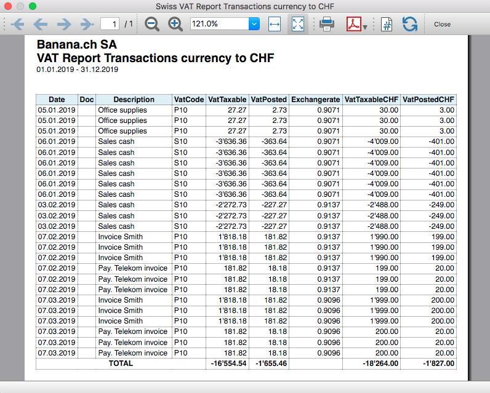Click the VatCode column header

189,100
